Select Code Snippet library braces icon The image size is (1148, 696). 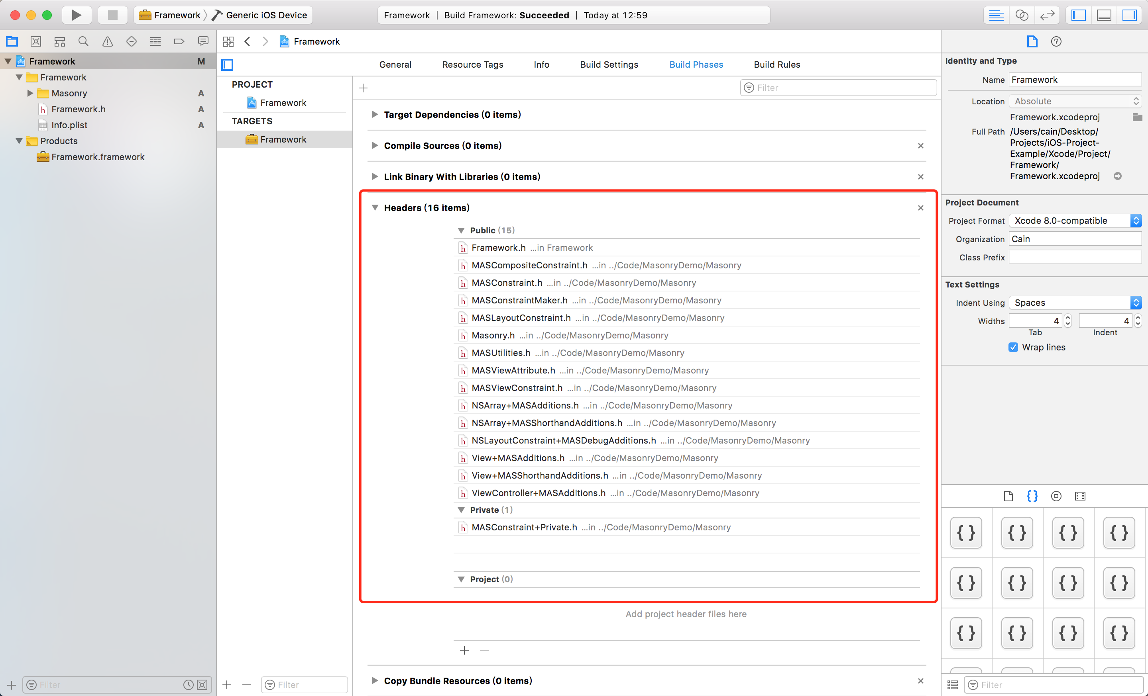[1032, 496]
